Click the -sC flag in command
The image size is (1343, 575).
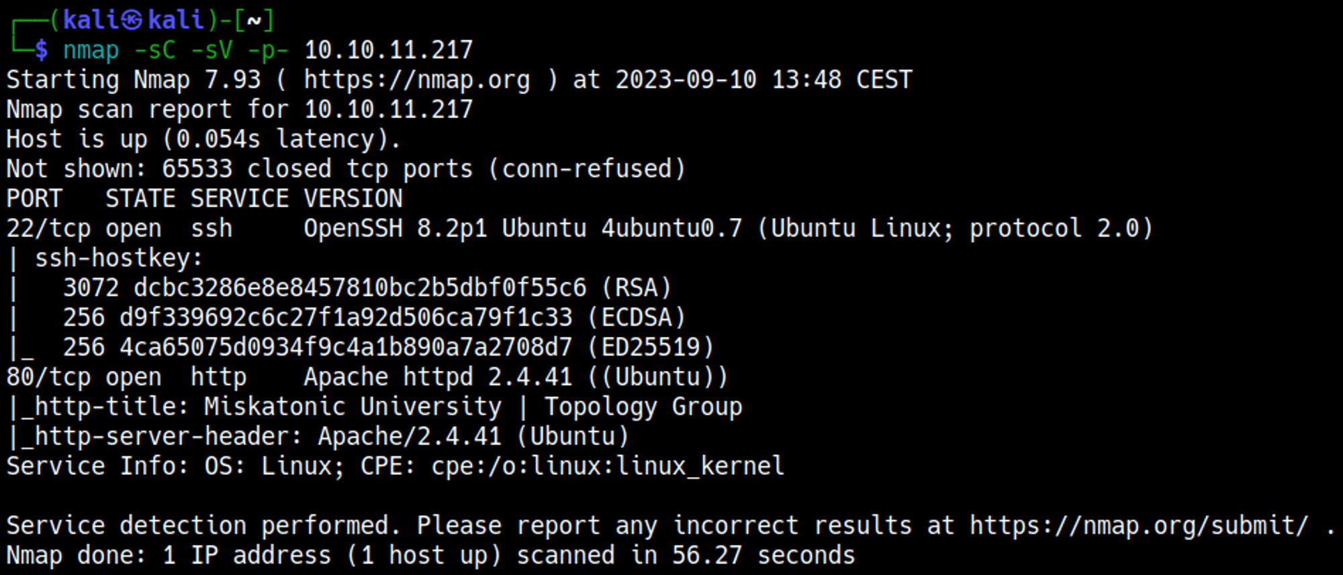[x=154, y=50]
